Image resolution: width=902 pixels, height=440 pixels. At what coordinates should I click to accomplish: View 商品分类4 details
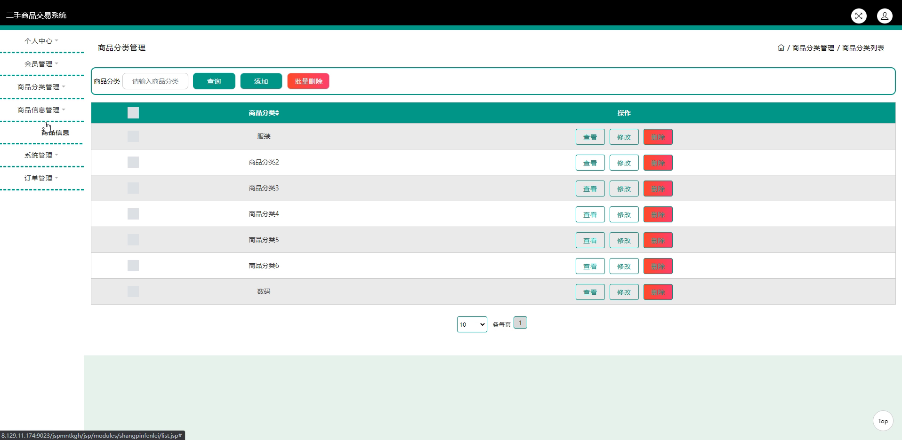pyautogui.click(x=590, y=214)
